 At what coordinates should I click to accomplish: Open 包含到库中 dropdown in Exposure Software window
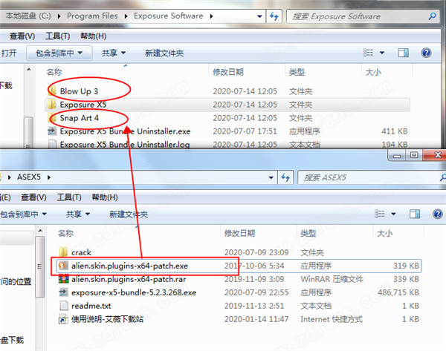[59, 53]
